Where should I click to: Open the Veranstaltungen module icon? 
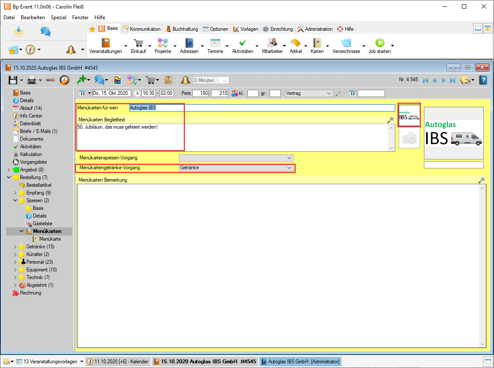click(x=105, y=43)
